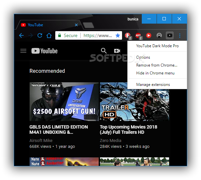
Task: Close the YouTube tab
Action: pos(76,25)
